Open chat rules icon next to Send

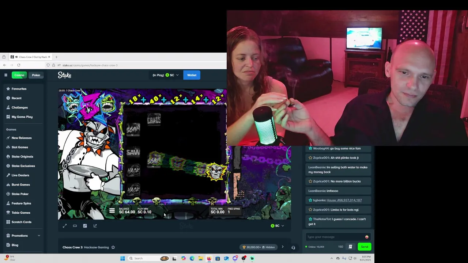point(350,247)
